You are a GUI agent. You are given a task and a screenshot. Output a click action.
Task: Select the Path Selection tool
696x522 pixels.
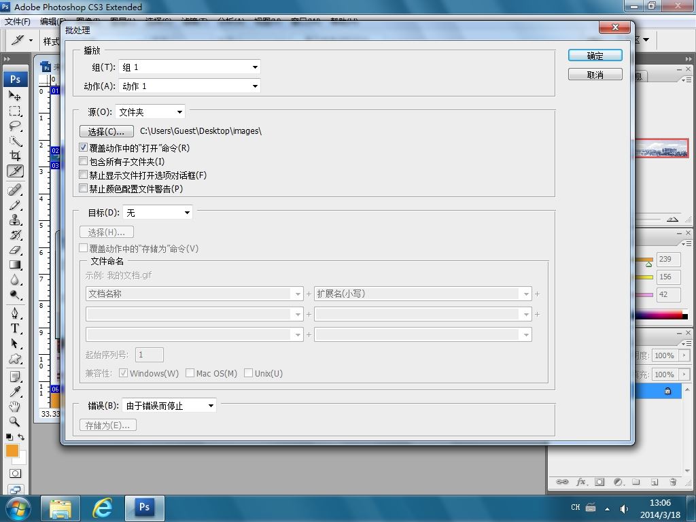tap(15, 343)
